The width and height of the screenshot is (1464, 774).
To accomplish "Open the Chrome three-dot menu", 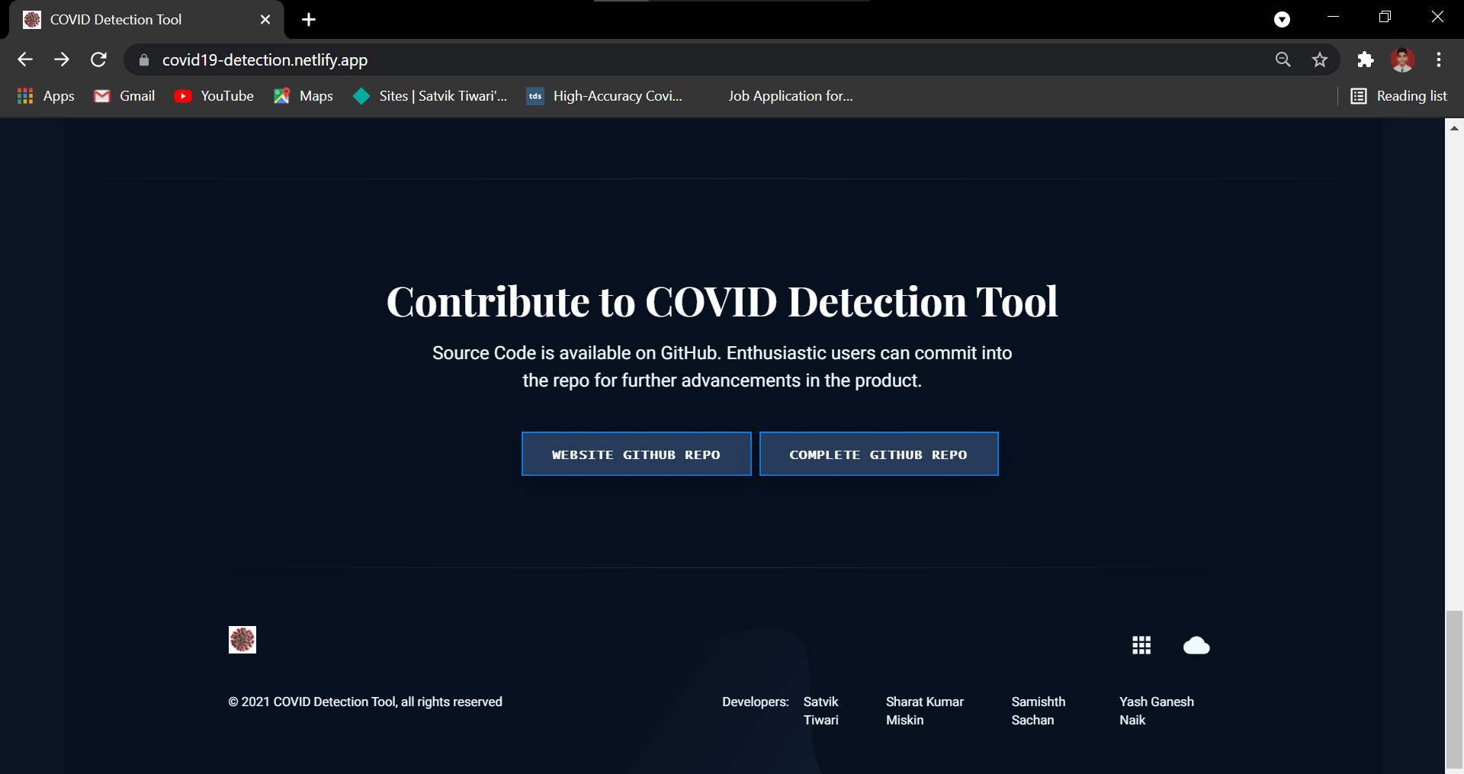I will [1439, 59].
